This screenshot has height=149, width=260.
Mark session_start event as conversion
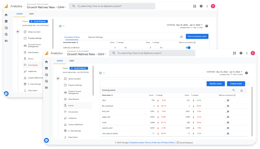227,128
